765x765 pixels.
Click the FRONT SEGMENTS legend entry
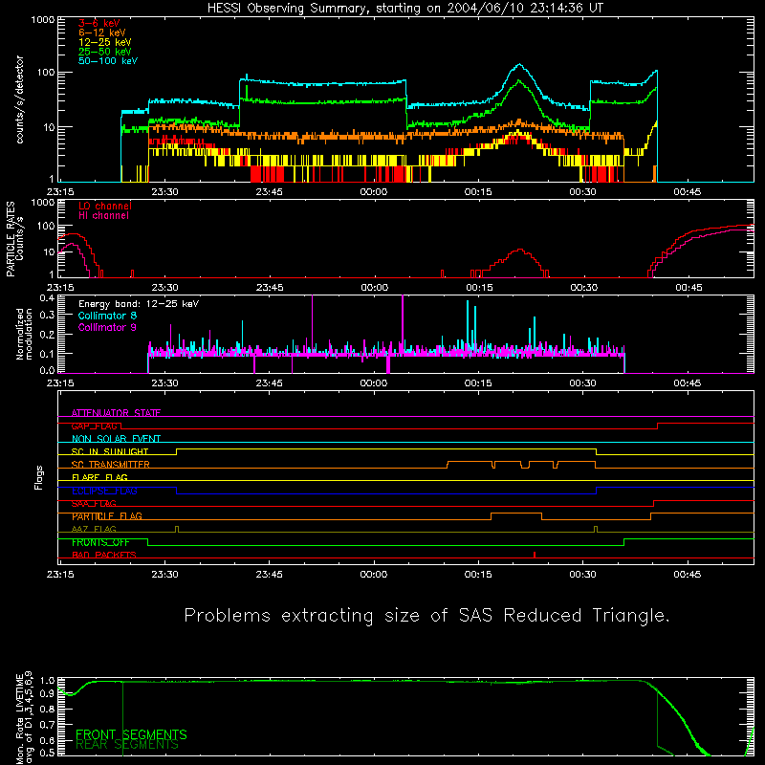point(131,734)
